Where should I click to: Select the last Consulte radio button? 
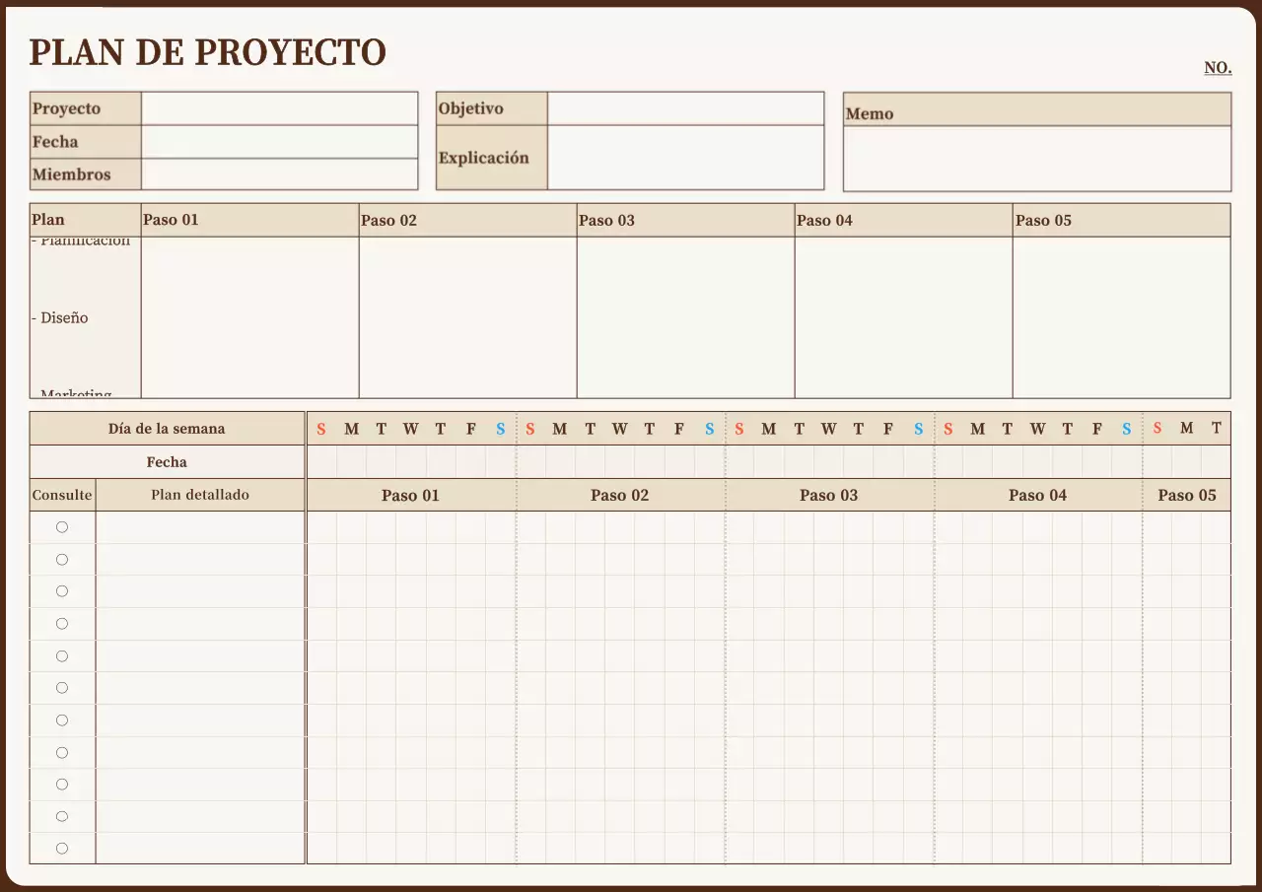[x=62, y=848]
